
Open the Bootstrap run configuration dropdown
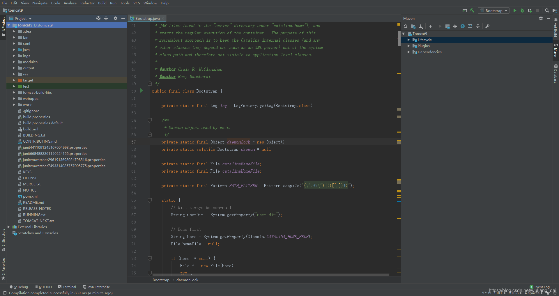click(494, 10)
